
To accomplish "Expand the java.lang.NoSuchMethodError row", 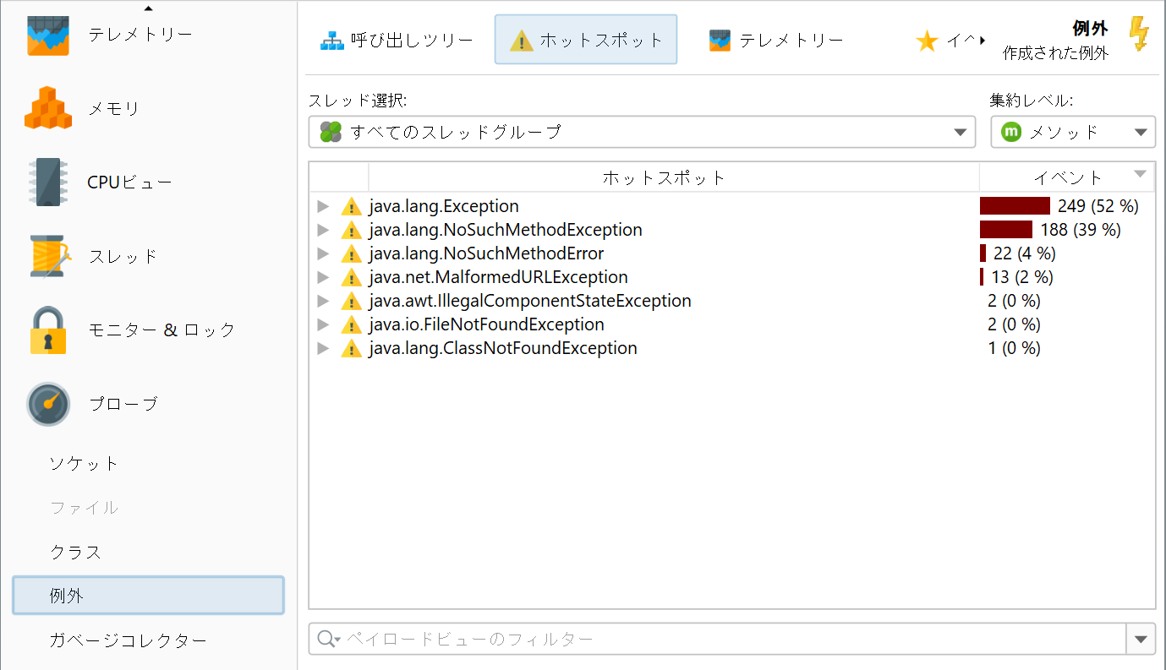I will [x=322, y=253].
